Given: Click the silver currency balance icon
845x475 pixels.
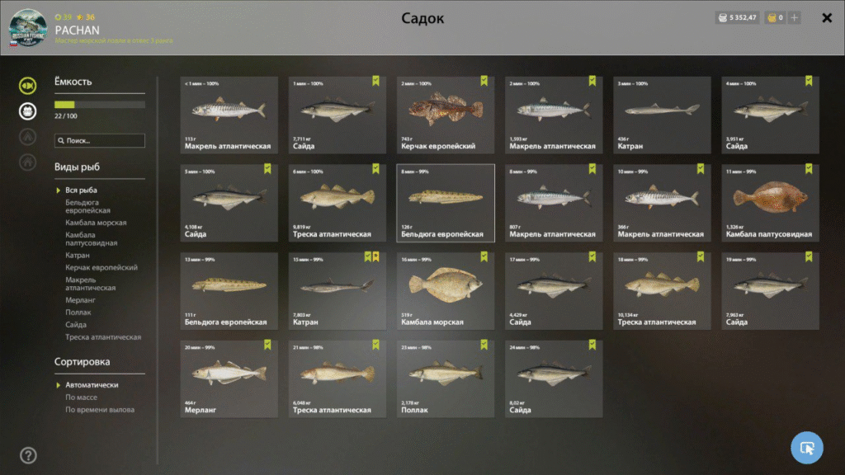Looking at the screenshot, I should tap(723, 18).
